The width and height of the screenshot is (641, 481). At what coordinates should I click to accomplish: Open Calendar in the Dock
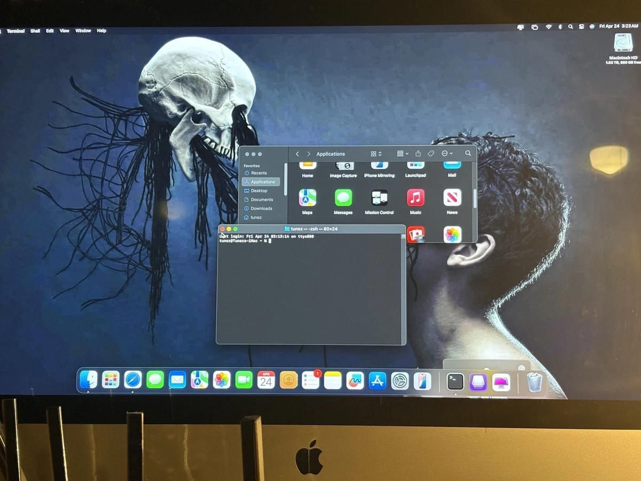[x=266, y=380]
